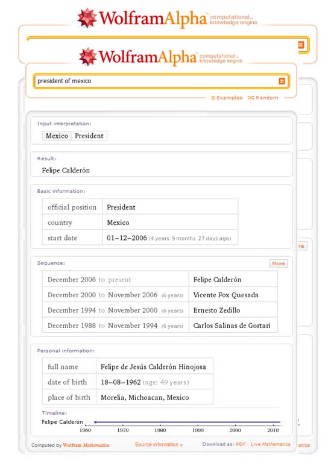The height and width of the screenshot is (463, 334).
Task: Click the front WolframAlpha star logo
Action: pos(87,57)
